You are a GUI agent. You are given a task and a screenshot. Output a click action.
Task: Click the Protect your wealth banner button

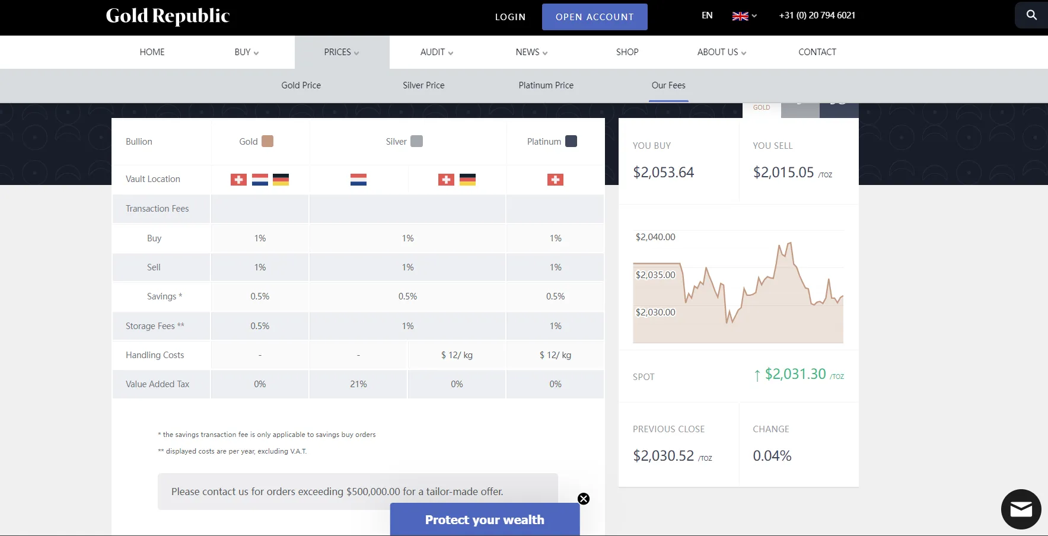click(x=485, y=520)
